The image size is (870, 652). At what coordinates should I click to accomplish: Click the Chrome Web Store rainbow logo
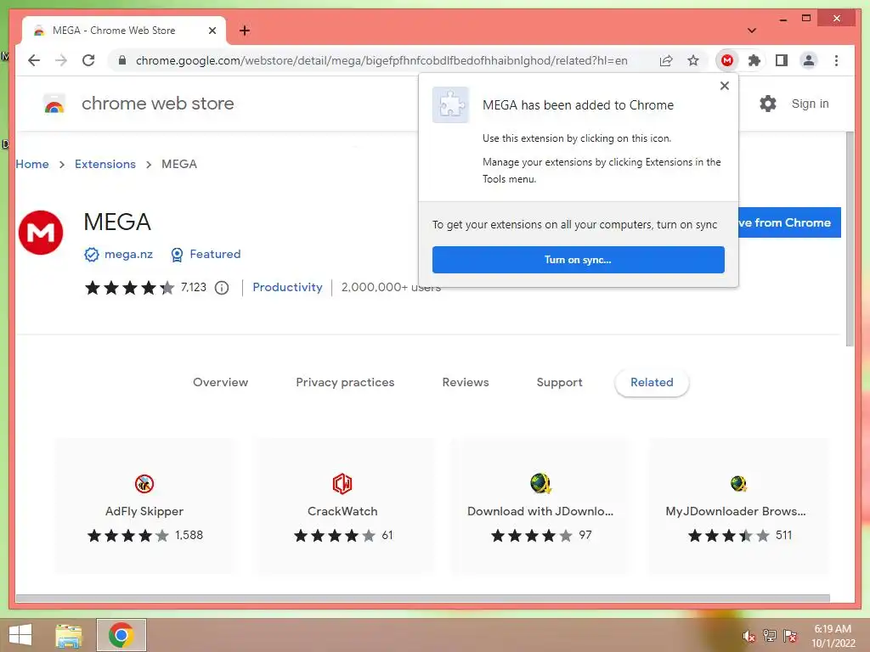point(54,104)
